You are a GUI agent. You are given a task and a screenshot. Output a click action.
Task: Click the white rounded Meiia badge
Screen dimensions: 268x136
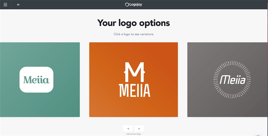pyautogui.click(x=37, y=80)
